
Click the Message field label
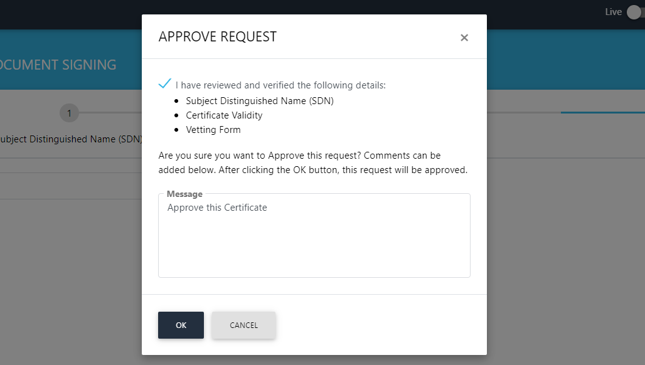(x=184, y=194)
